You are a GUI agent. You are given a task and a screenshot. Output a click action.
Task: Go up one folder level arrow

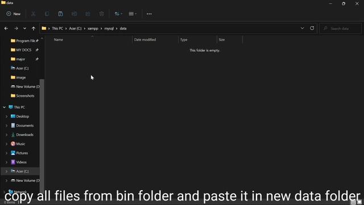click(34, 28)
